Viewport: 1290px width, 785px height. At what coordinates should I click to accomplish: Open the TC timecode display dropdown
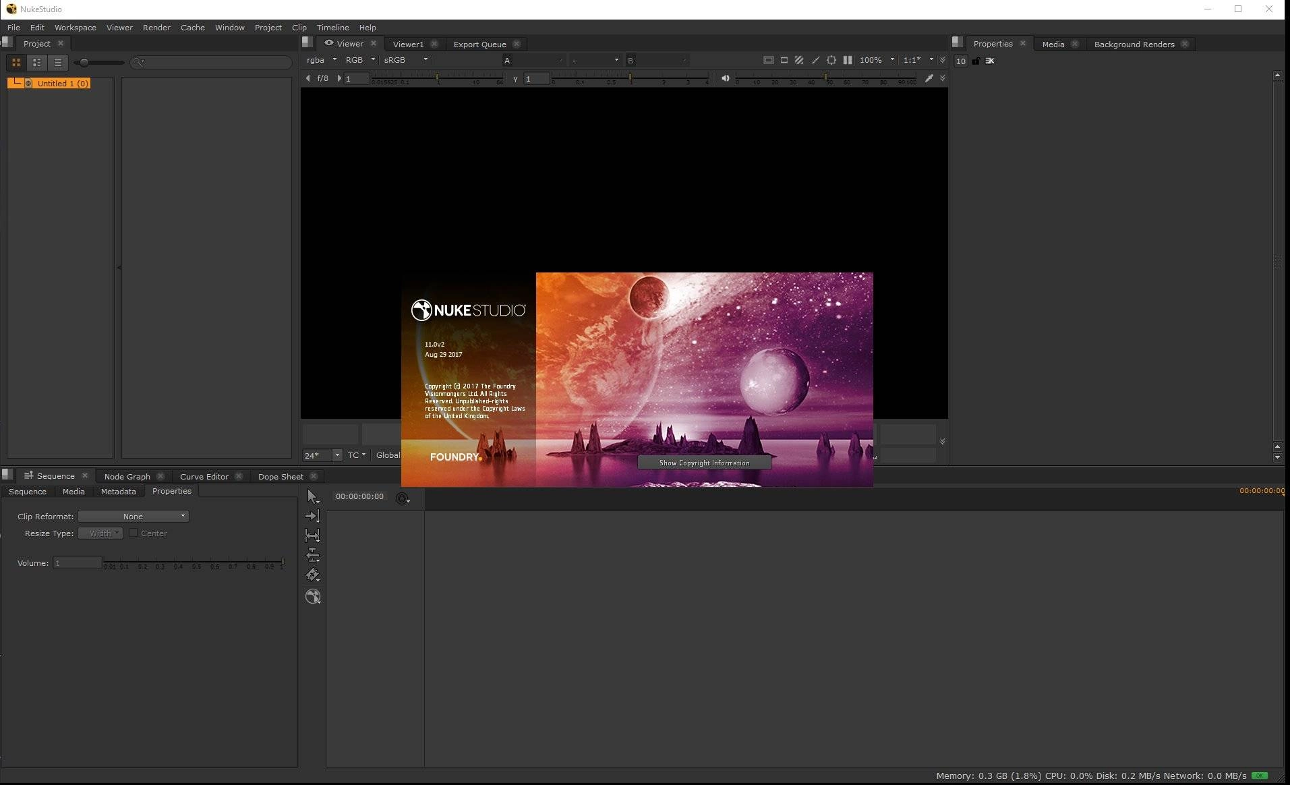[x=357, y=455]
